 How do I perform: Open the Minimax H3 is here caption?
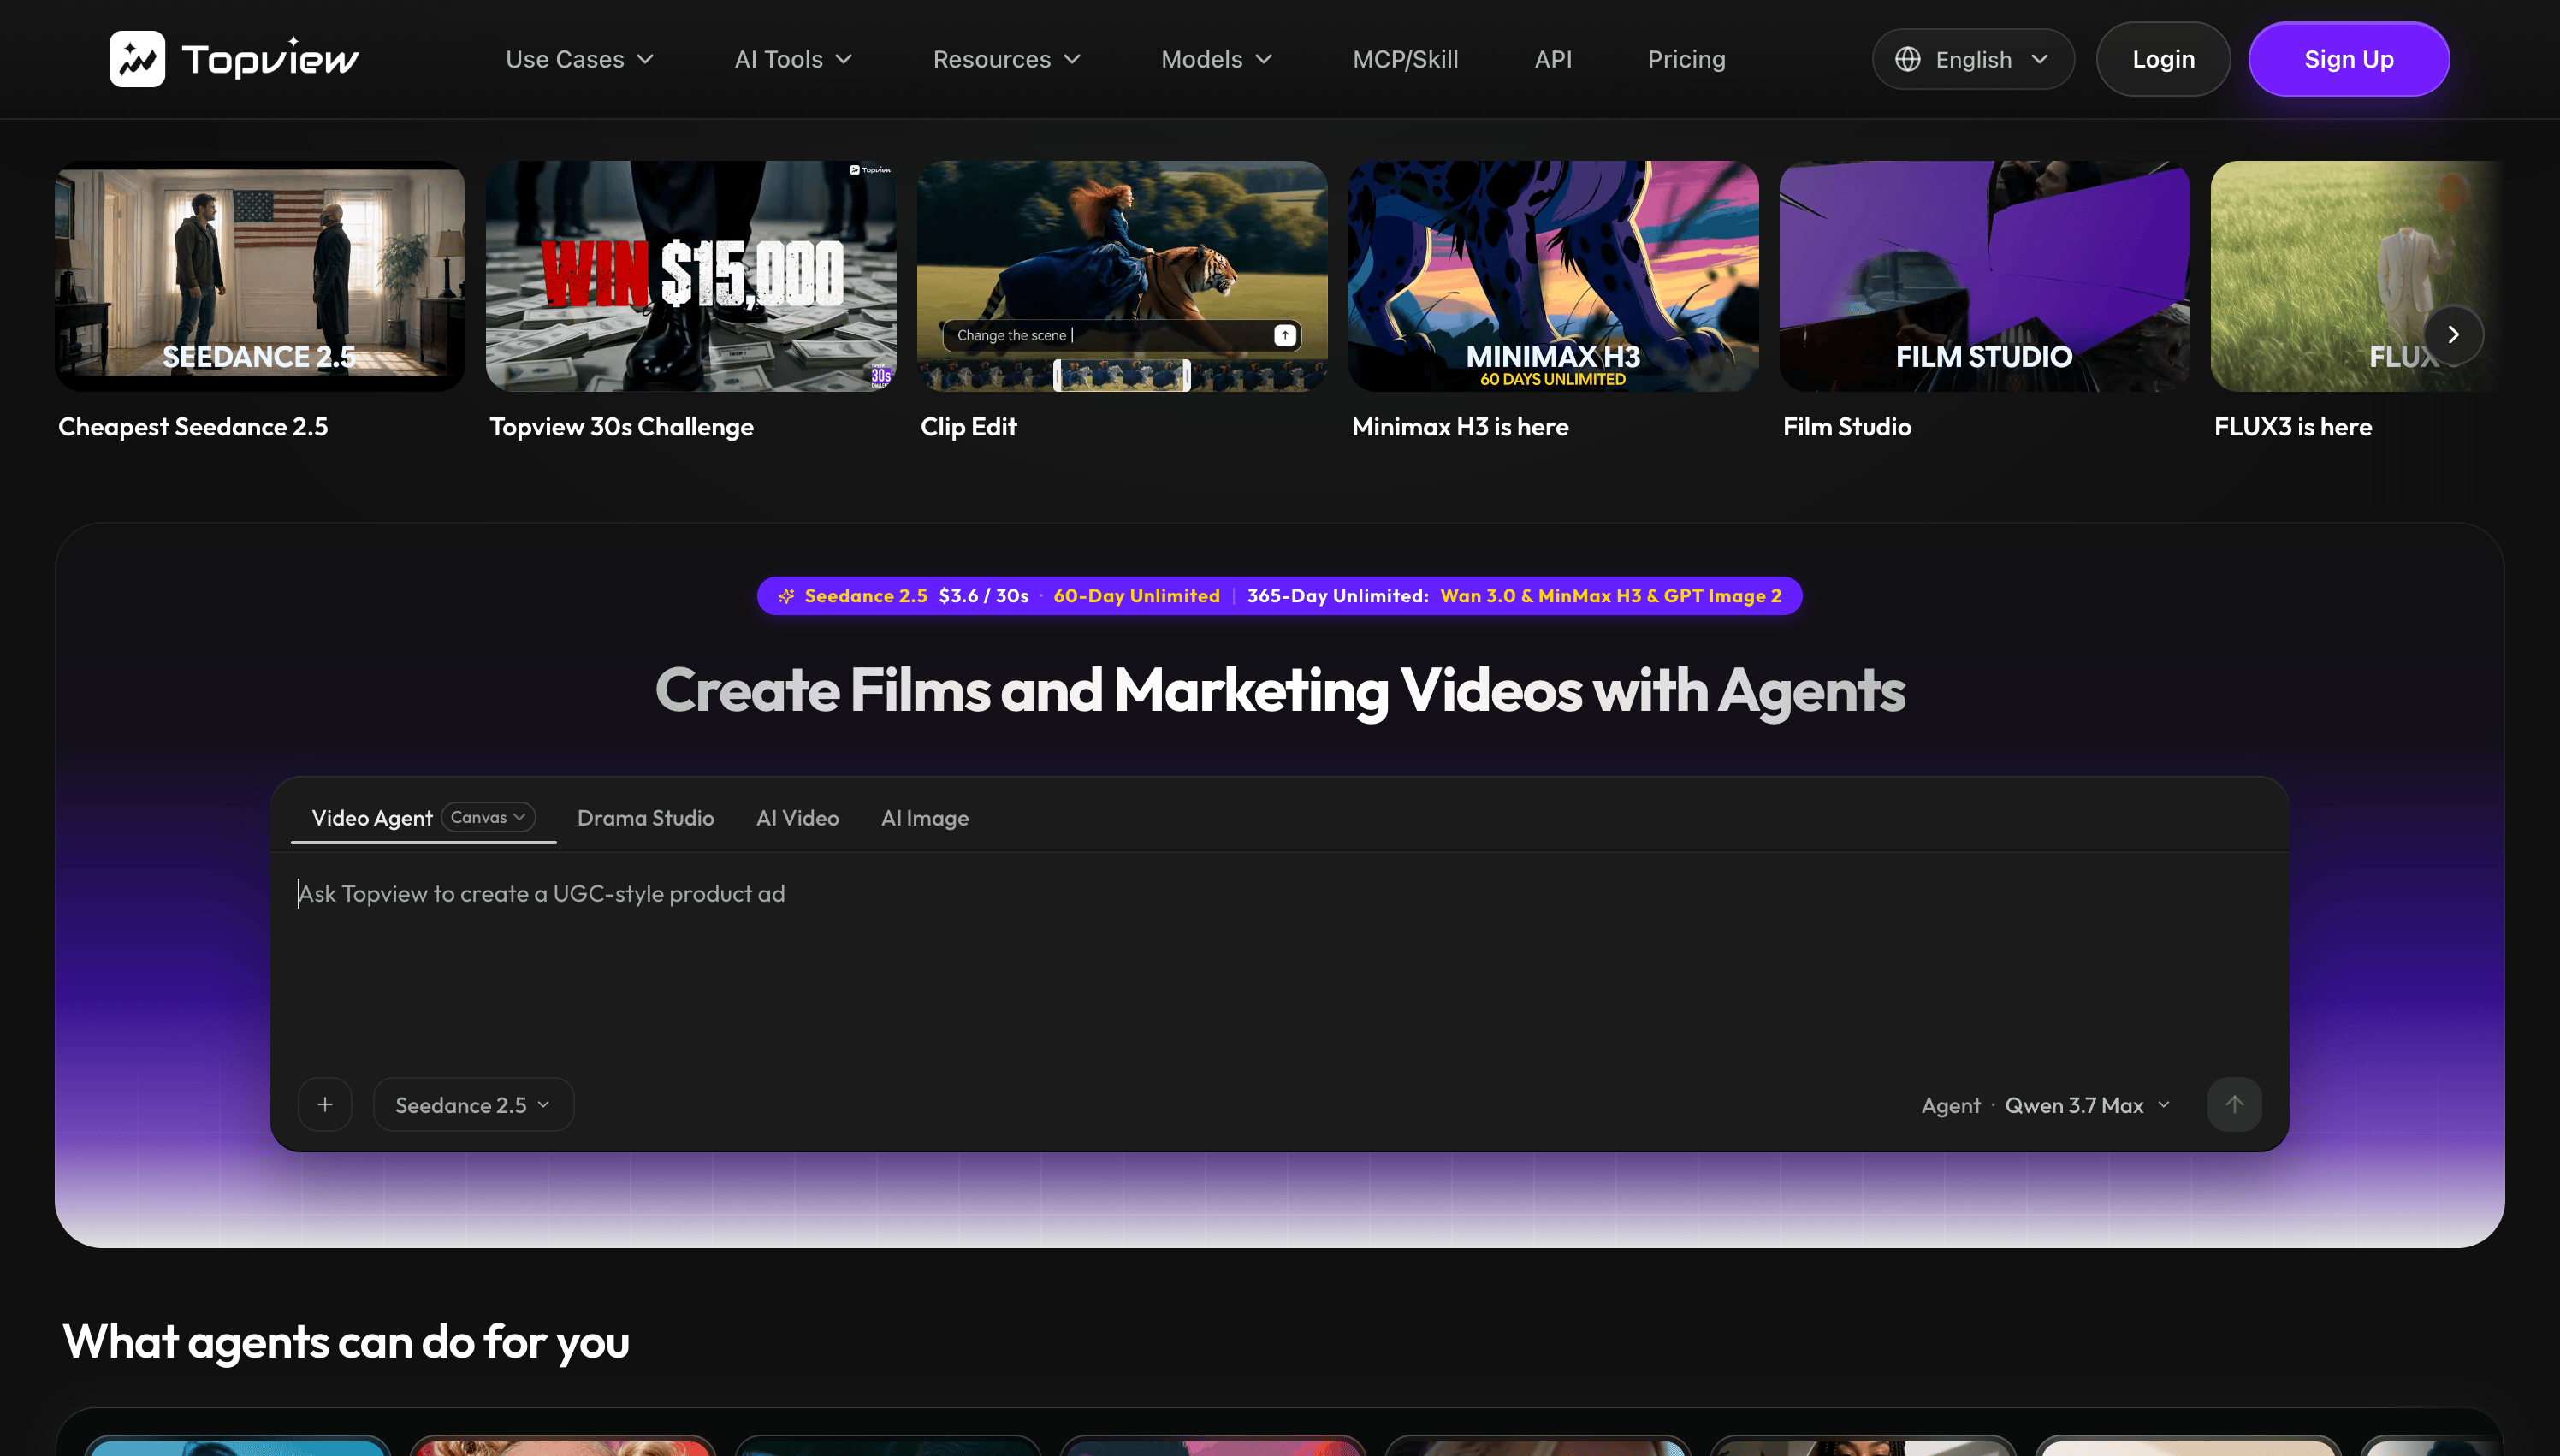1460,427
